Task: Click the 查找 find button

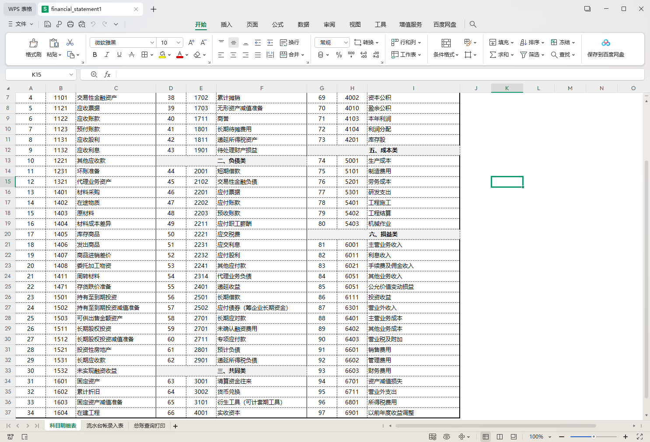Action: pos(561,55)
